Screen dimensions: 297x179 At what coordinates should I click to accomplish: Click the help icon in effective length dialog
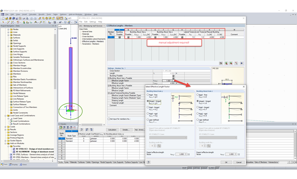[148, 162]
